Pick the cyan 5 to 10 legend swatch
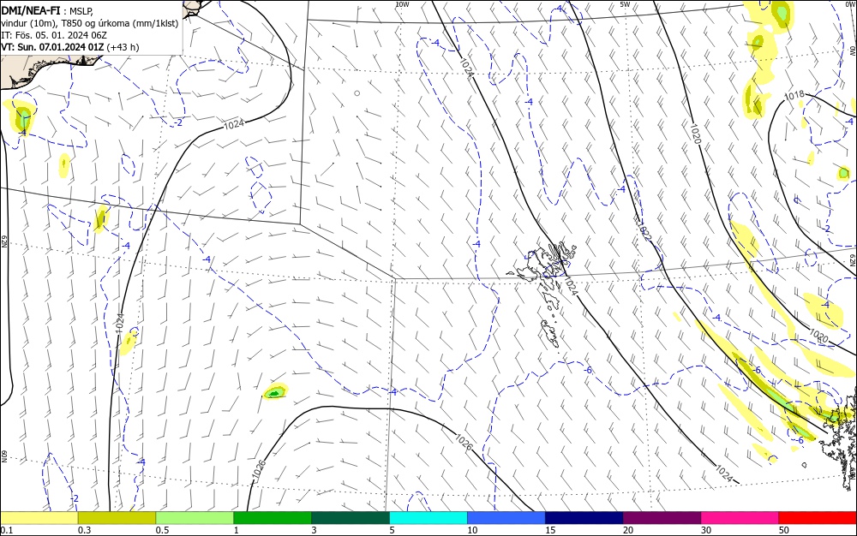Screen dimensions: 857x536 tap(428, 518)
